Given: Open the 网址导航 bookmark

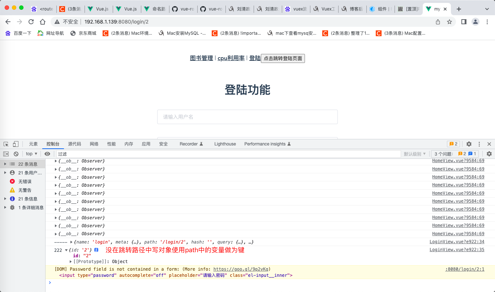Looking at the screenshot, I should coord(51,33).
